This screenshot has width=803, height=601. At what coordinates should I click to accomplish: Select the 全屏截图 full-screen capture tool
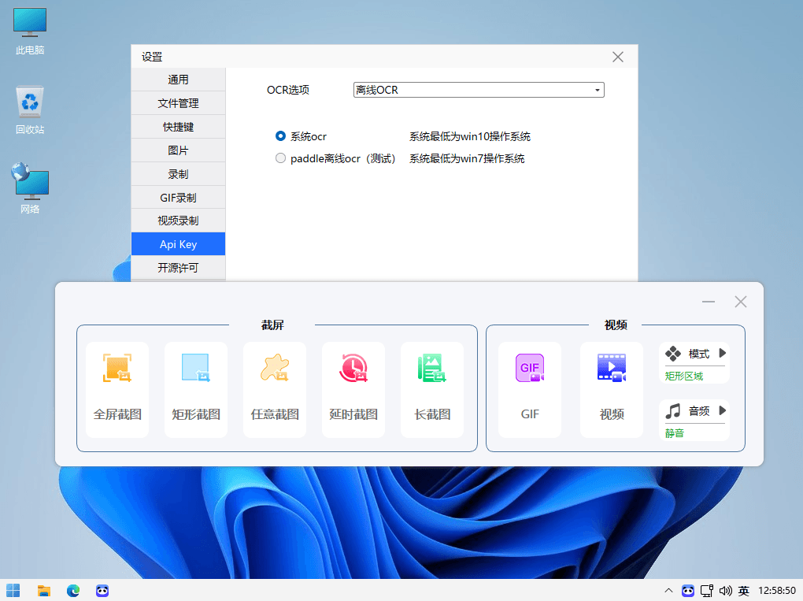coord(117,389)
